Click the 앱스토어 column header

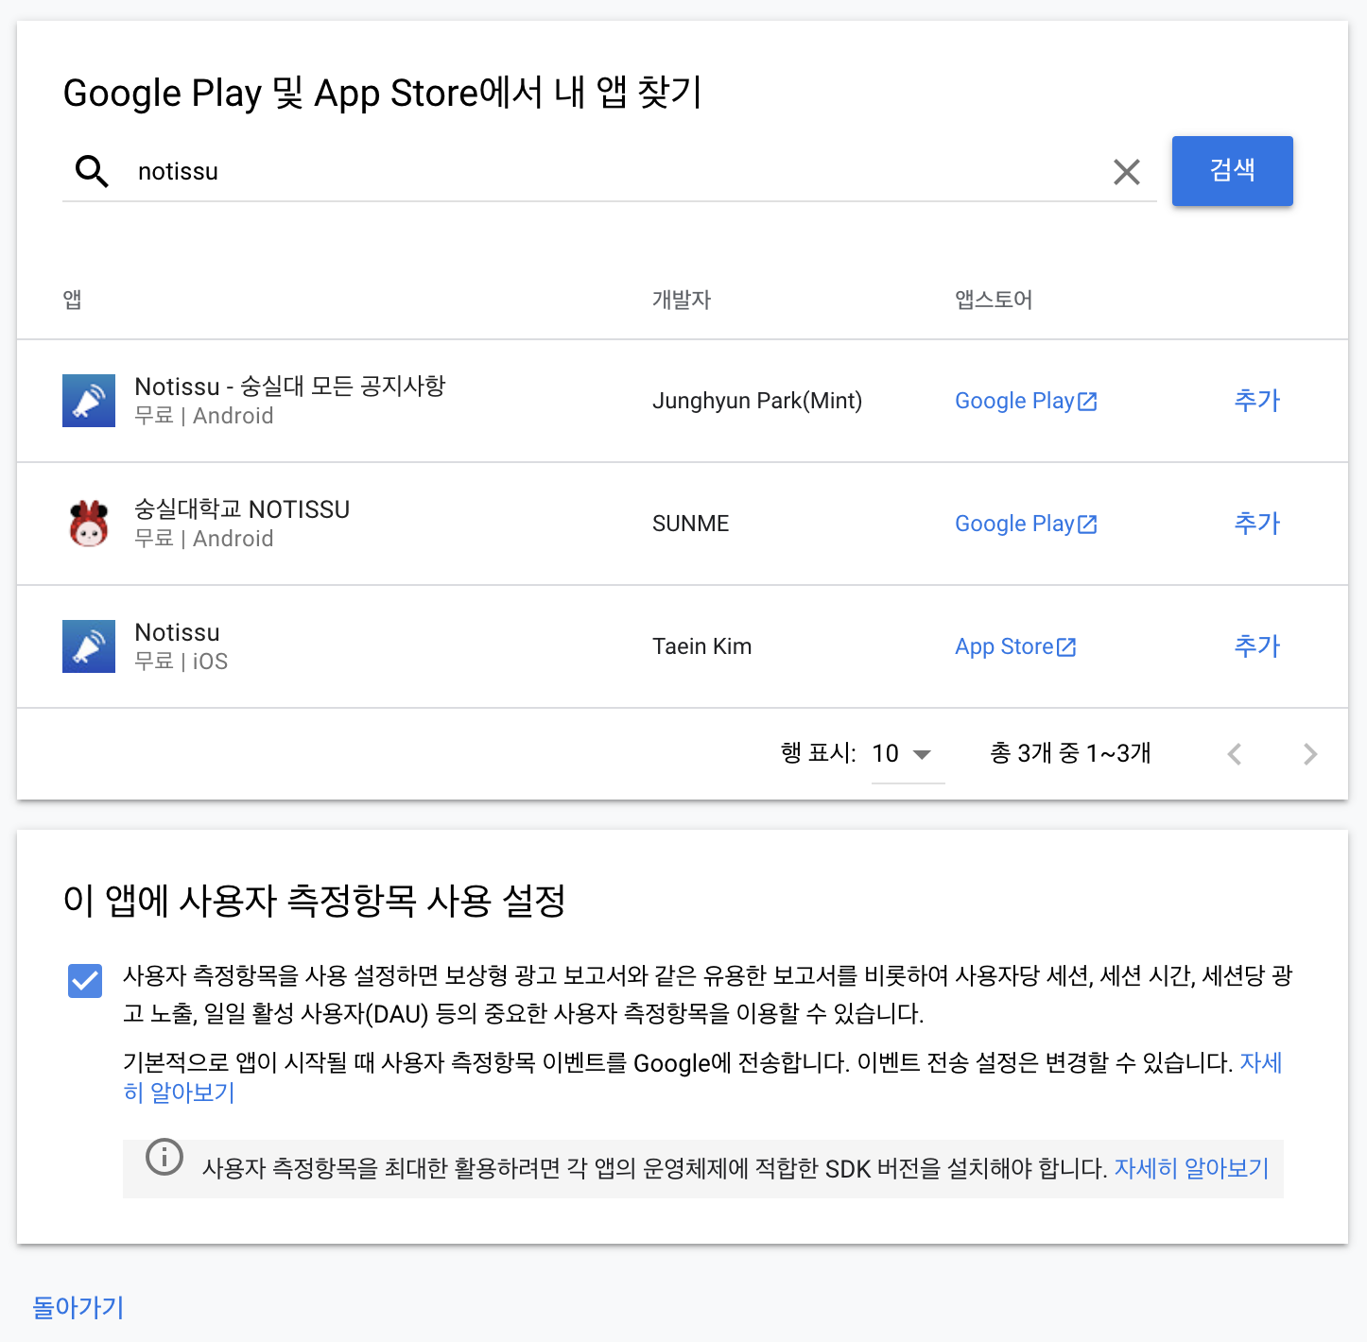click(994, 300)
